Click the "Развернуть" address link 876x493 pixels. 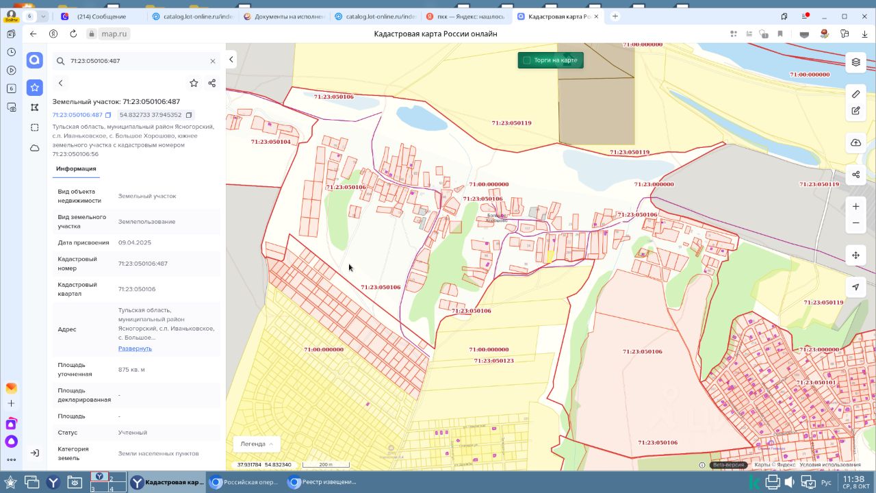(x=135, y=349)
